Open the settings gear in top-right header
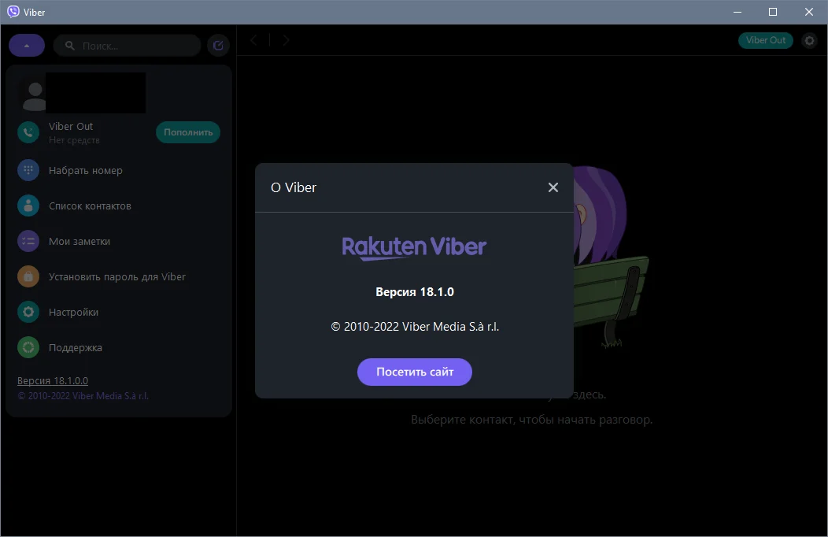The height and width of the screenshot is (537, 828). tap(810, 40)
